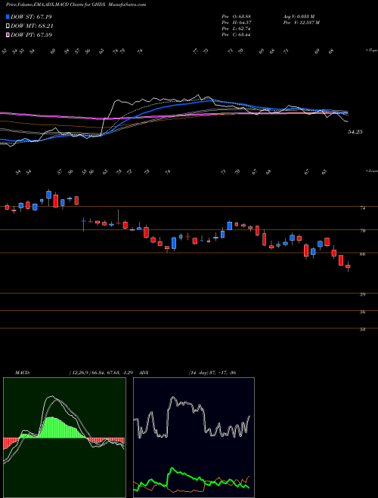Click the white DOW MT legend swatch
The height and width of the screenshot is (498, 378).
click(x=8, y=26)
